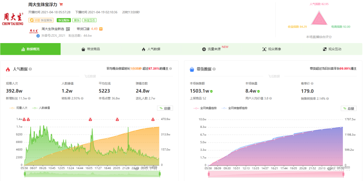
Task: Click the blue shopping bag icon of 带货数据
Action: click(192, 69)
